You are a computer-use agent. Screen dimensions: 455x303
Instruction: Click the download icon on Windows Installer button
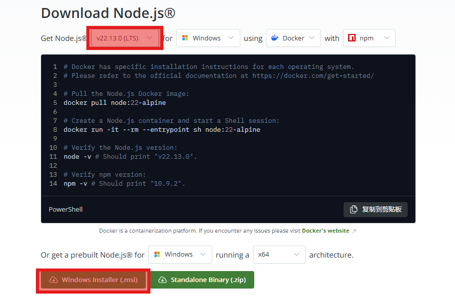tap(53, 280)
